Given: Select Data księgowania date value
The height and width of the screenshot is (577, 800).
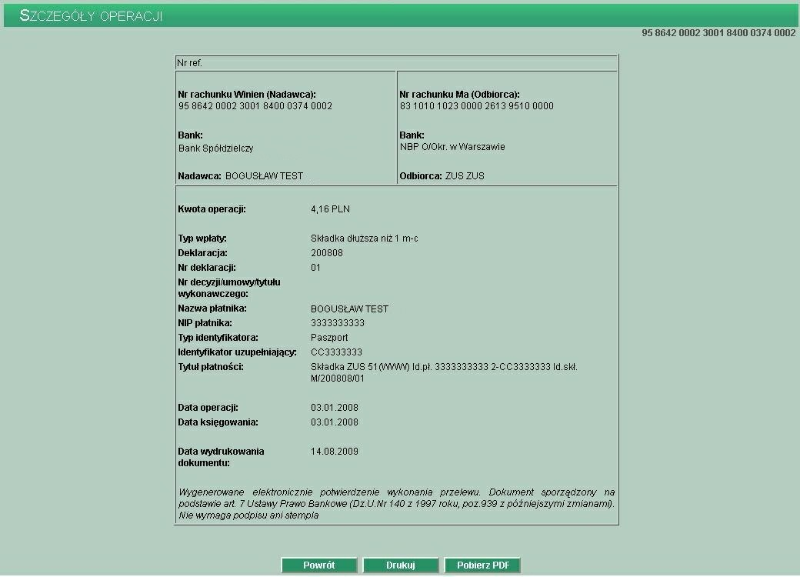Looking at the screenshot, I should (x=334, y=422).
